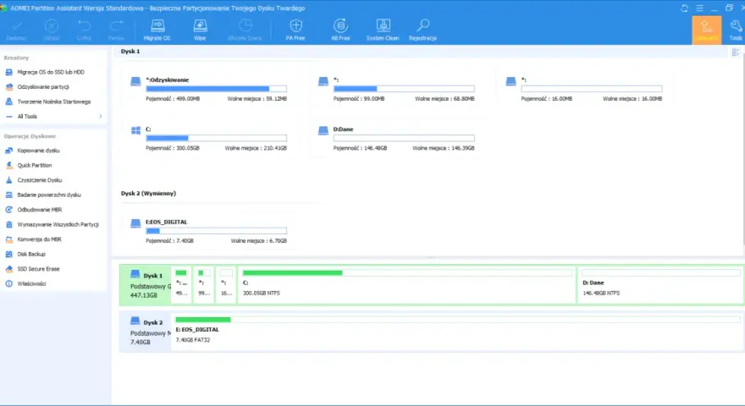Click the refresh icon in title bar
Viewport: 745px width, 406px height.
point(685,8)
